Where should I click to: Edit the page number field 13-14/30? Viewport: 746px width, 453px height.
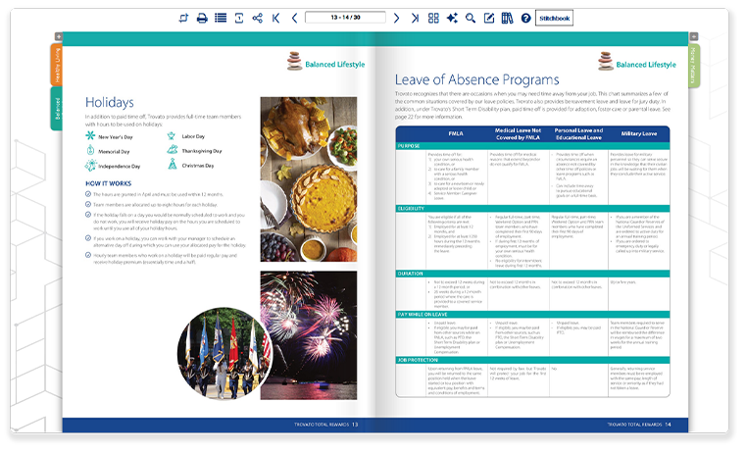coord(345,18)
